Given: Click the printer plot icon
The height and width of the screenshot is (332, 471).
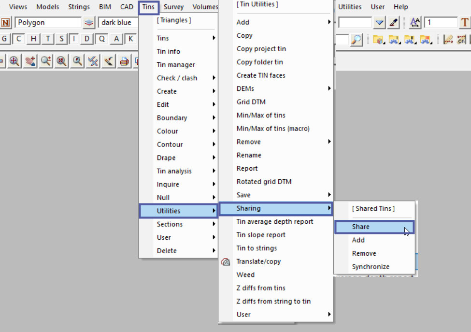Looking at the screenshot, I should click(125, 61).
